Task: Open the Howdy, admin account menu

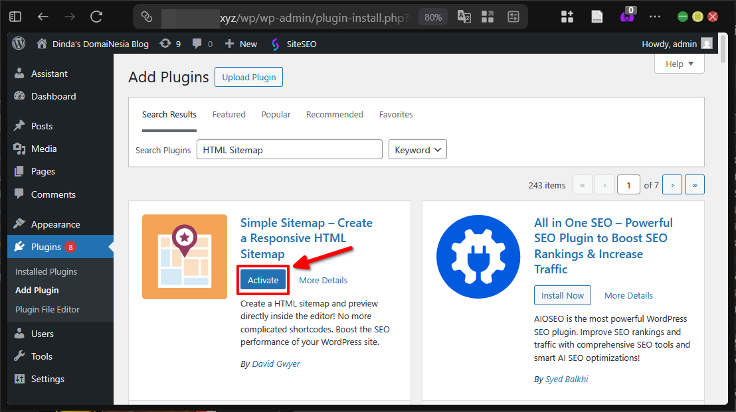Action: (670, 43)
